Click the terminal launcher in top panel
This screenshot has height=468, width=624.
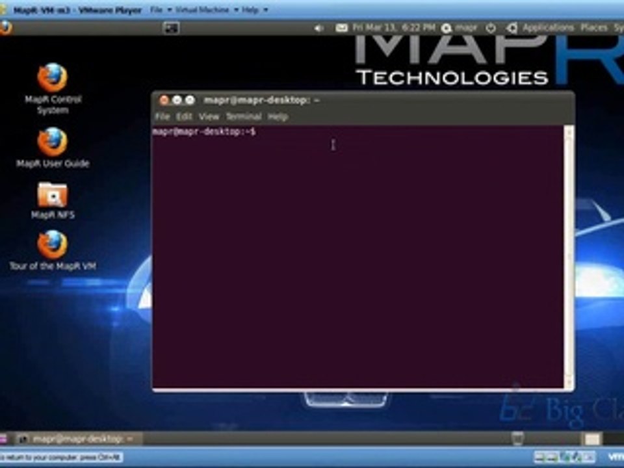click(x=172, y=28)
